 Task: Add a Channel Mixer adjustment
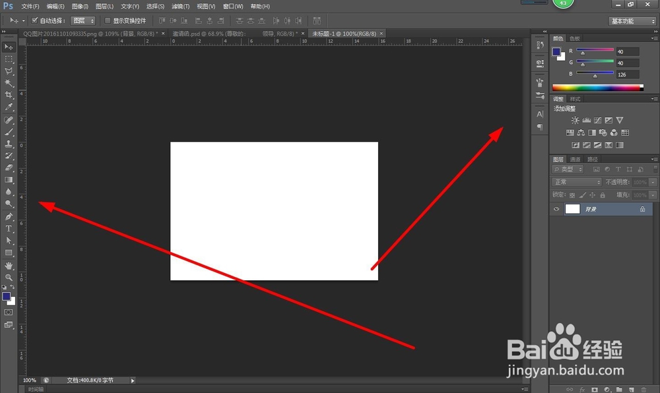click(614, 133)
